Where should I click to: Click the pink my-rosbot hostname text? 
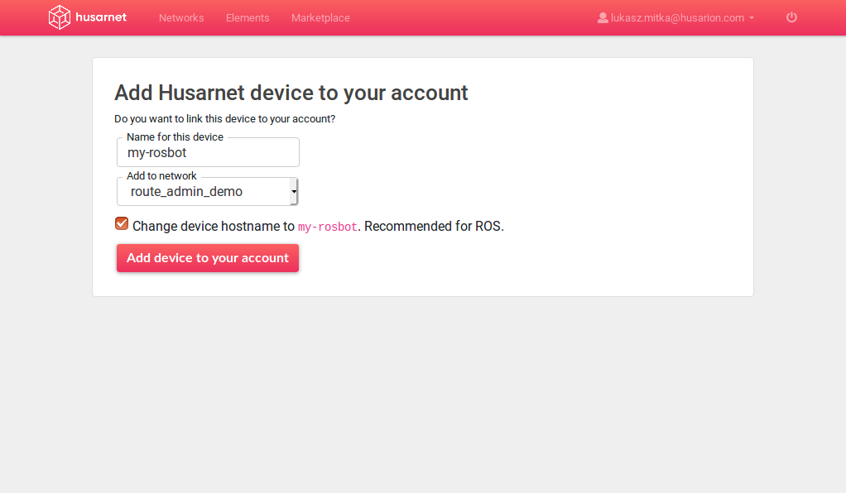click(328, 227)
